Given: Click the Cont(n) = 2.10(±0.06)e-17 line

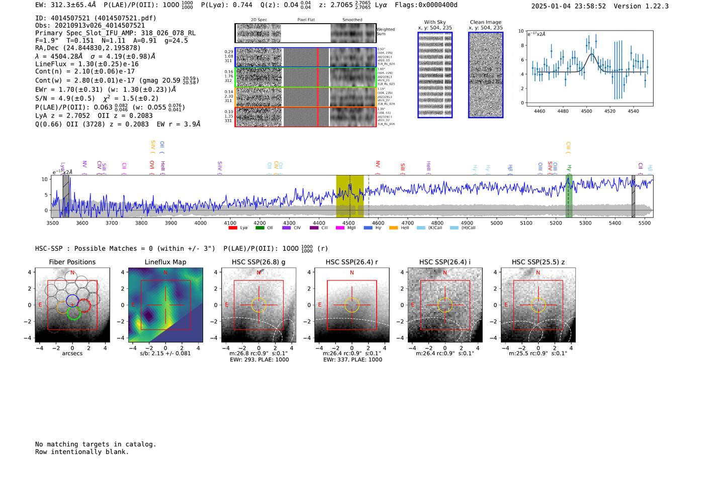Looking at the screenshot, I should [x=85, y=71].
